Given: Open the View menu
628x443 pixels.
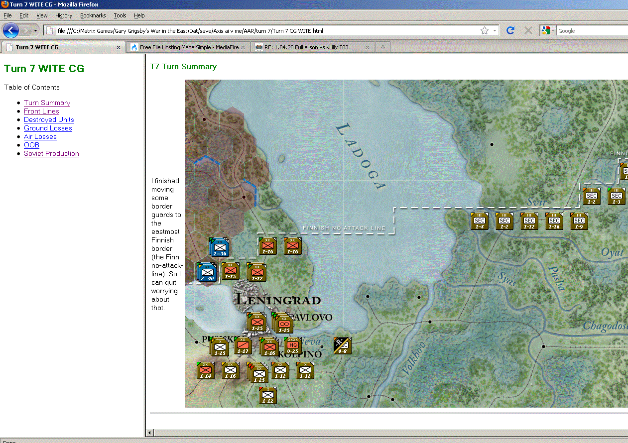Looking at the screenshot, I should click(x=42, y=15).
